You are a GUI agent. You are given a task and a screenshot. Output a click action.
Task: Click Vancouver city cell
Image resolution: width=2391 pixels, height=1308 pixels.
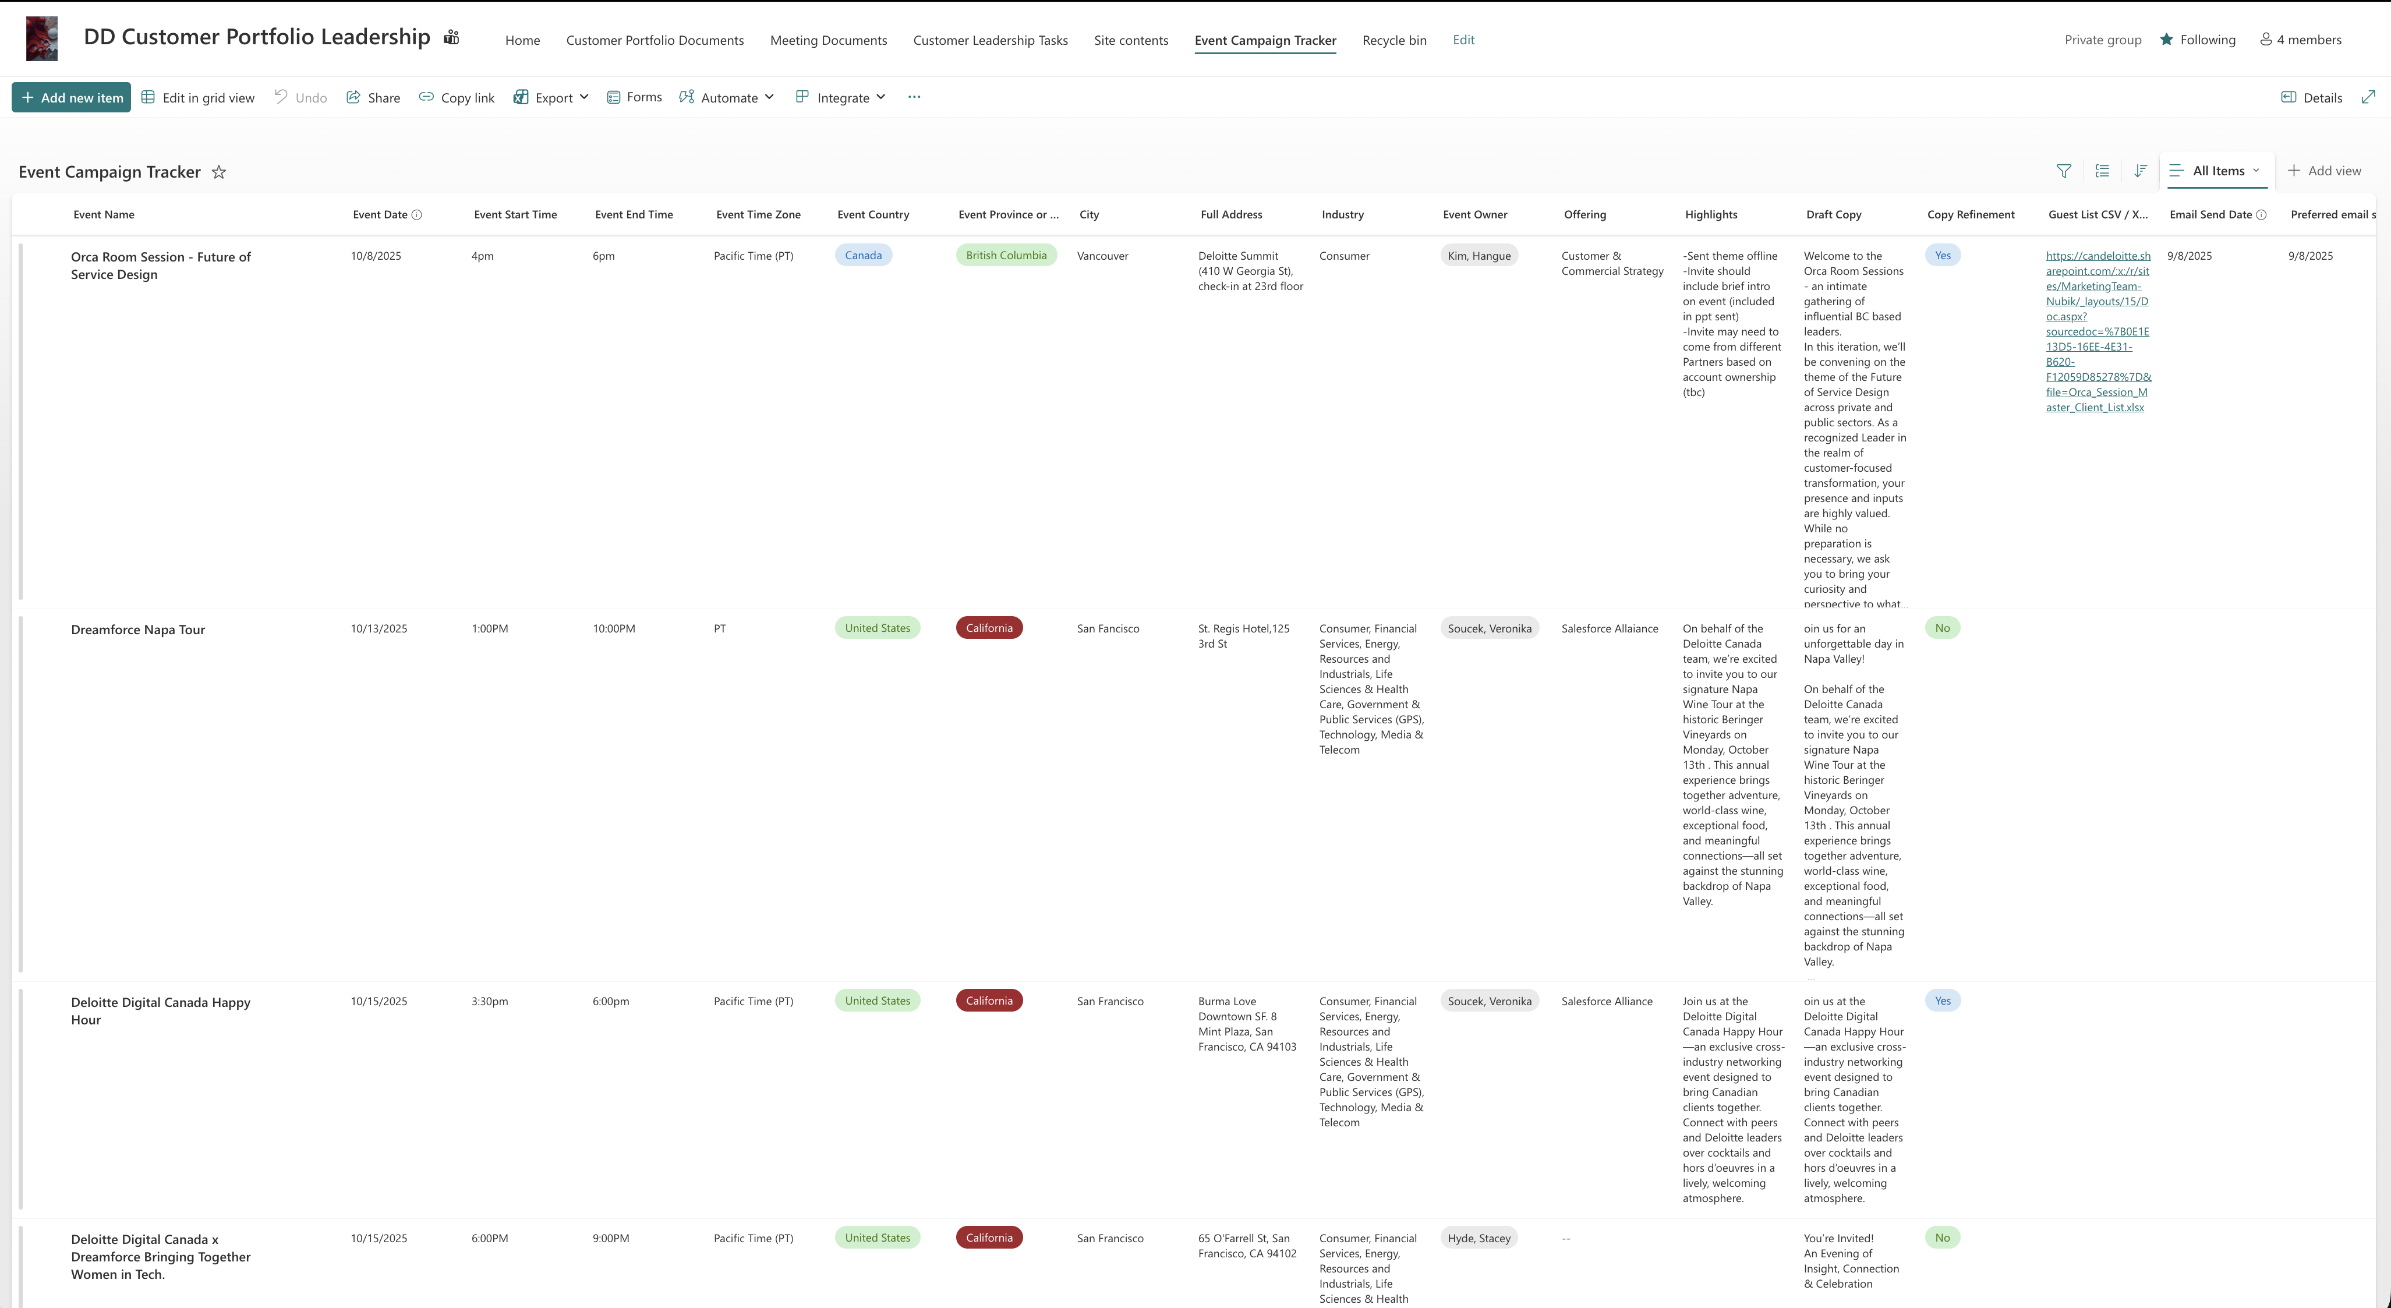coord(1103,256)
